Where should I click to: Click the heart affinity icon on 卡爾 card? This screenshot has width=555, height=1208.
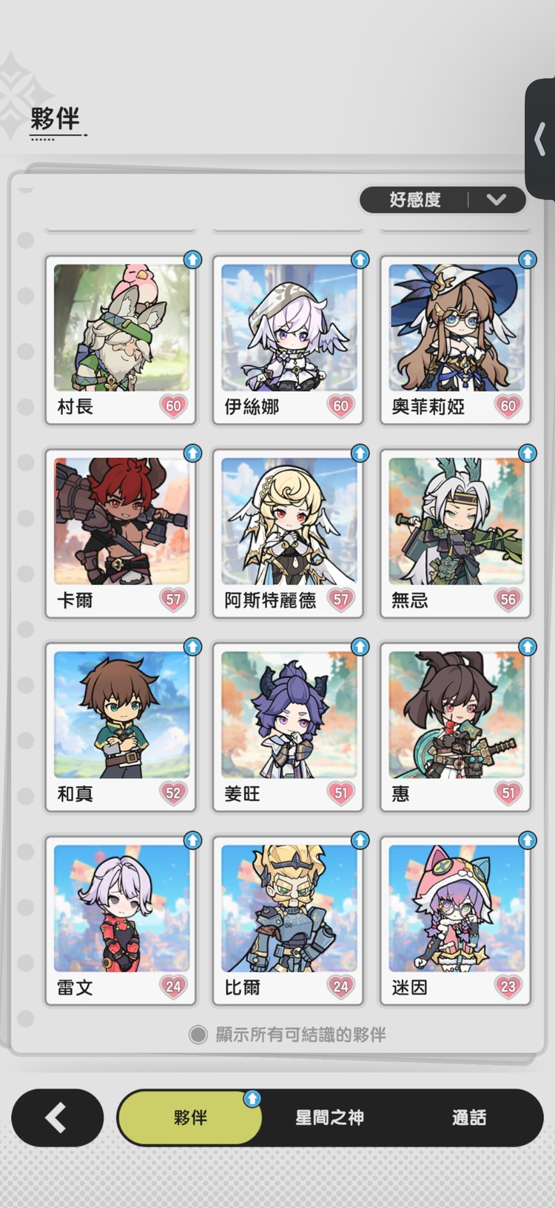(x=173, y=600)
